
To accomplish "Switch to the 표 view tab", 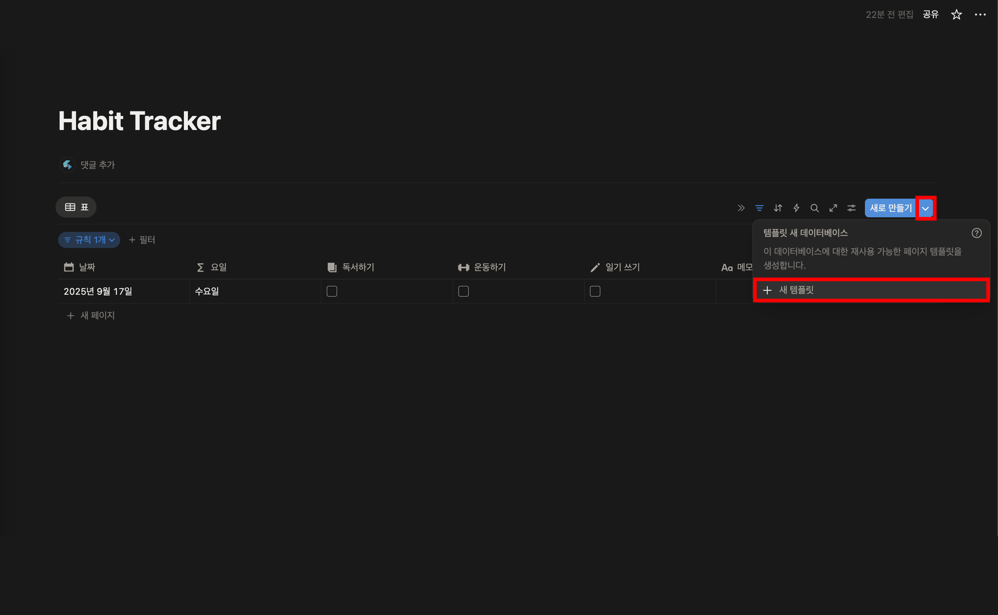I will [76, 207].
